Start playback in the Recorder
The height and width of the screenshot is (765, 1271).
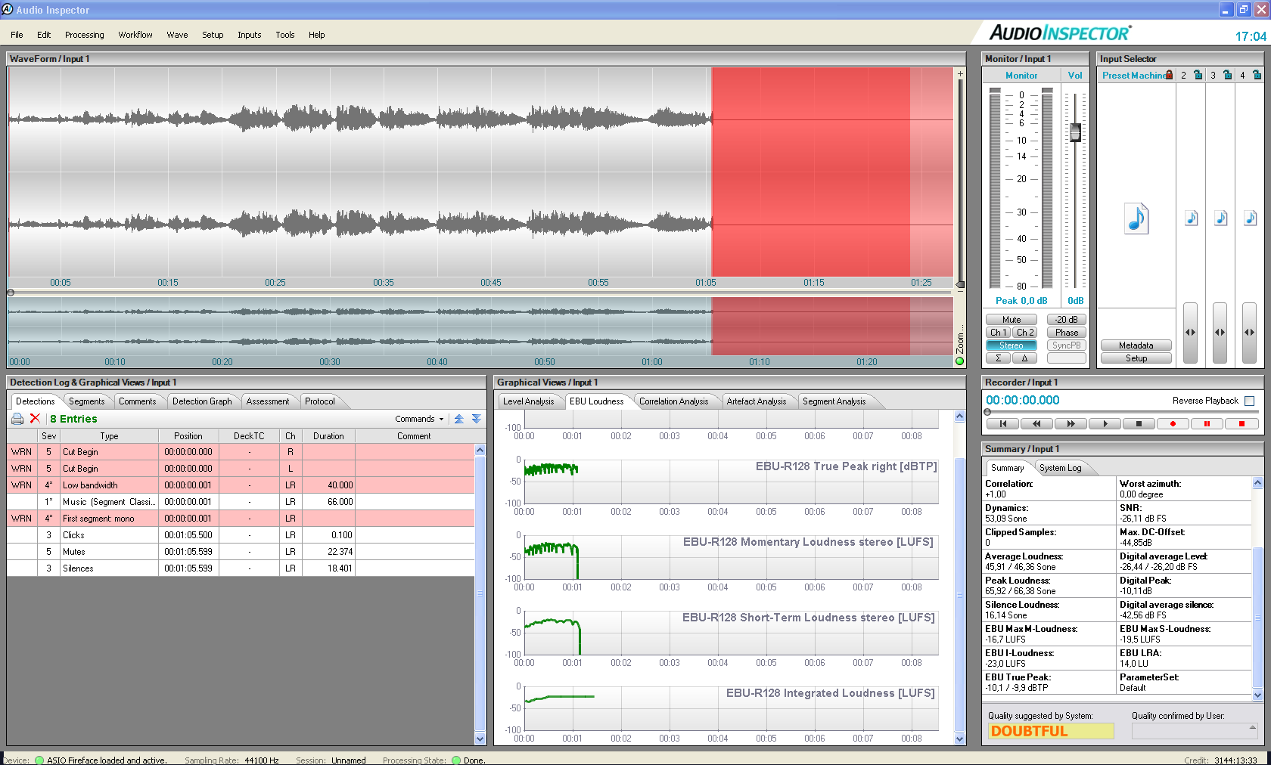pos(1105,424)
